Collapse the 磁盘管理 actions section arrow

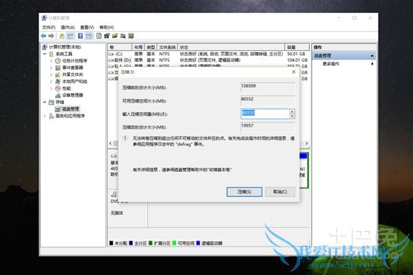[372, 56]
